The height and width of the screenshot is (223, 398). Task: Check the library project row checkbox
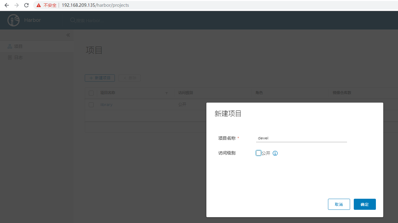(x=91, y=105)
